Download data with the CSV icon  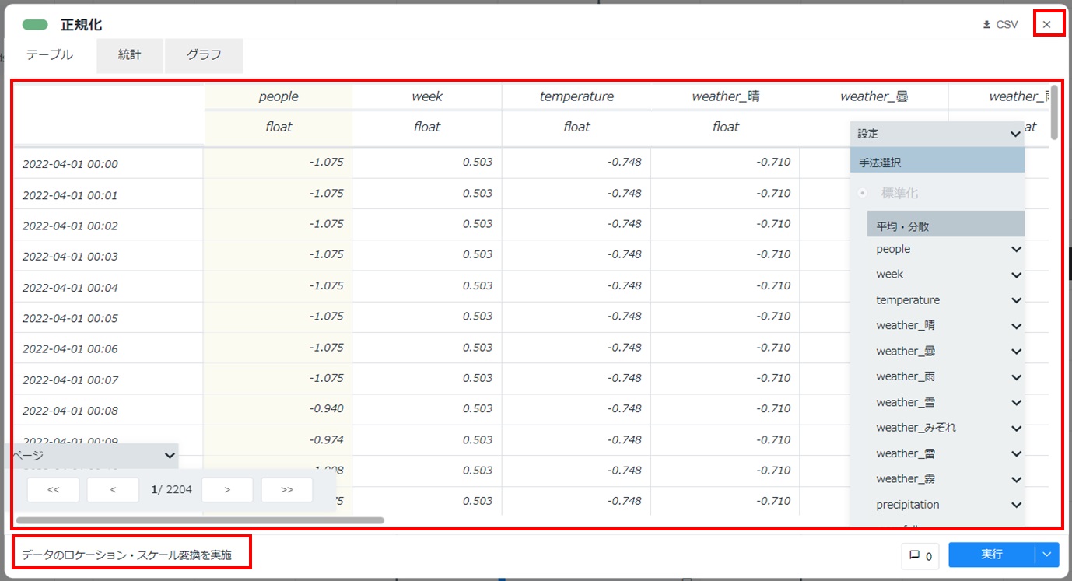tap(1000, 25)
